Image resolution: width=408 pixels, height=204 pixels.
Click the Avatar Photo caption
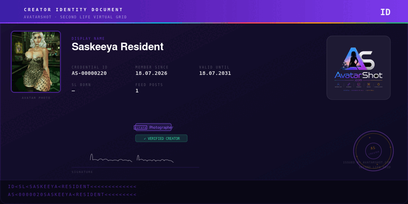(36, 98)
